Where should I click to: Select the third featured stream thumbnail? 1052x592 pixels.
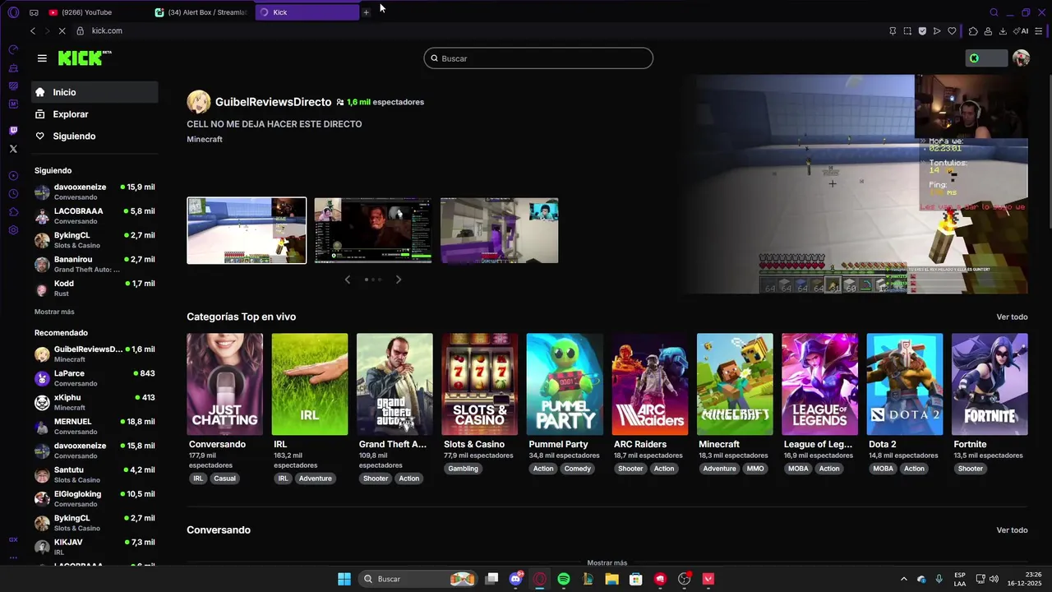click(x=499, y=230)
